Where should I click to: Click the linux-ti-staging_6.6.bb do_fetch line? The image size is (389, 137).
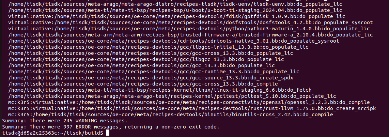160,90
